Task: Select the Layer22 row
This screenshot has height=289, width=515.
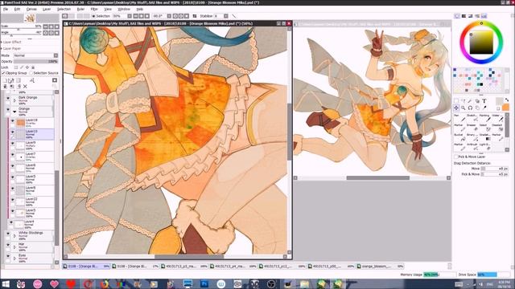Action: click(x=31, y=201)
